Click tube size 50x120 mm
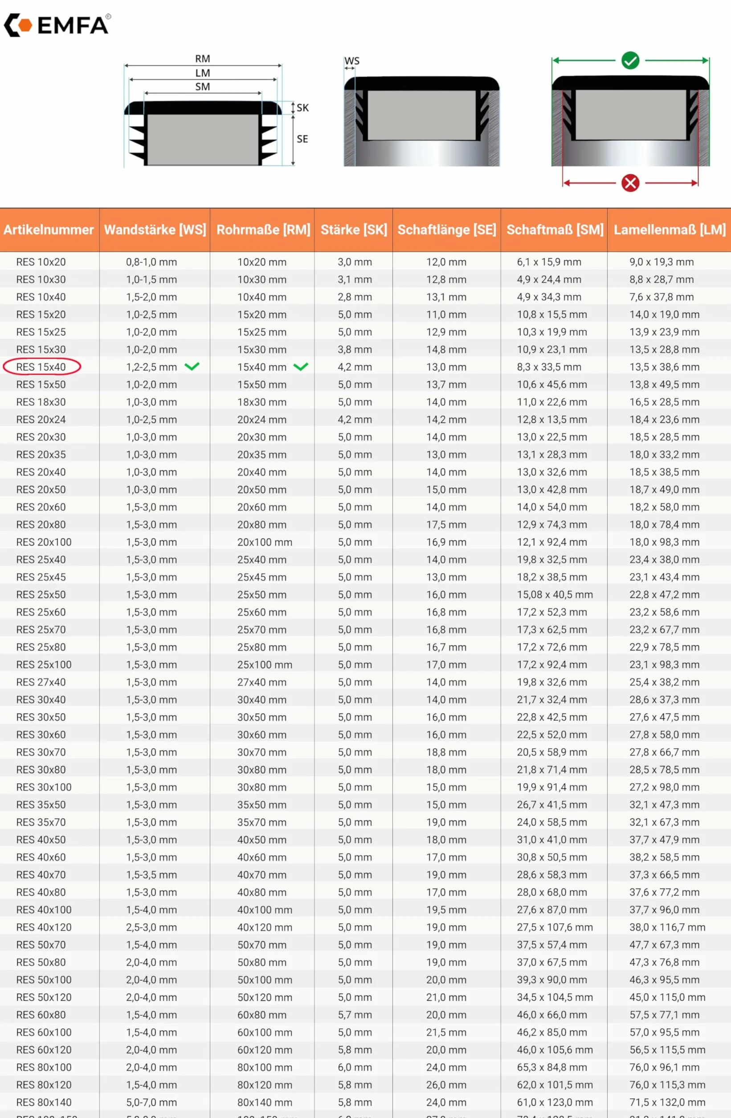Viewport: 731px width, 1118px height. point(265,997)
